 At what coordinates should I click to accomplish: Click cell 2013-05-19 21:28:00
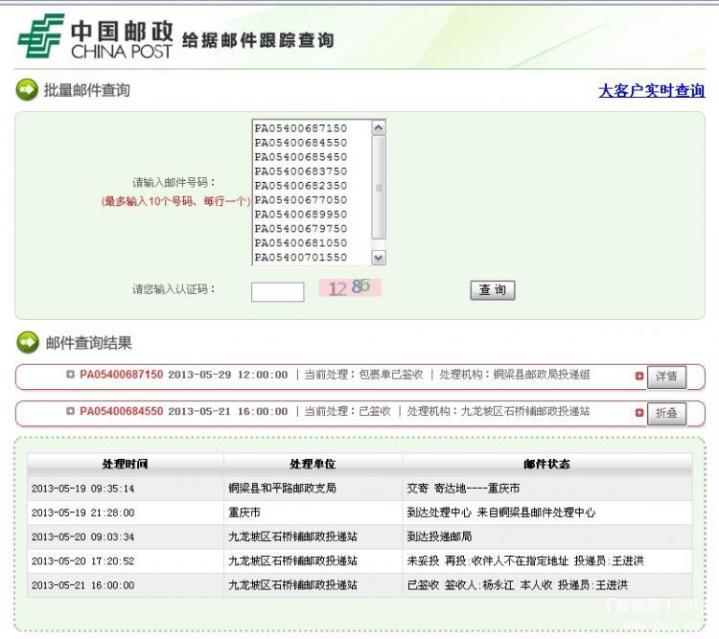(x=126, y=513)
